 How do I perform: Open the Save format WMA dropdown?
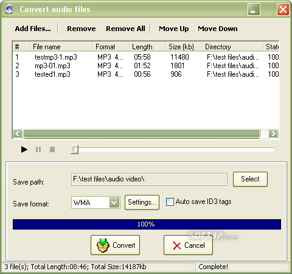click(x=114, y=202)
